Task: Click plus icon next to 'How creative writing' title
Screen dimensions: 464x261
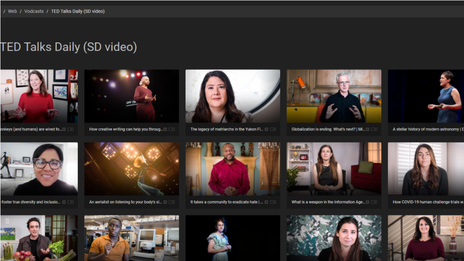Action: coord(165,129)
